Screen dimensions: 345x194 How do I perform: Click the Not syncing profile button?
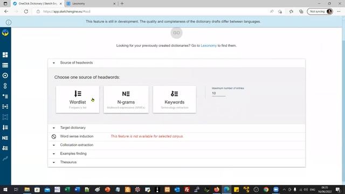click(320, 11)
